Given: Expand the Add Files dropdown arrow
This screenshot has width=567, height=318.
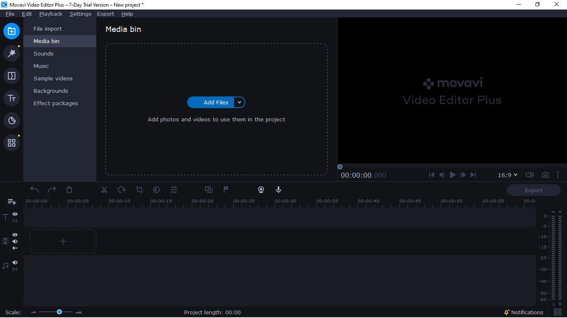Looking at the screenshot, I should pos(240,102).
